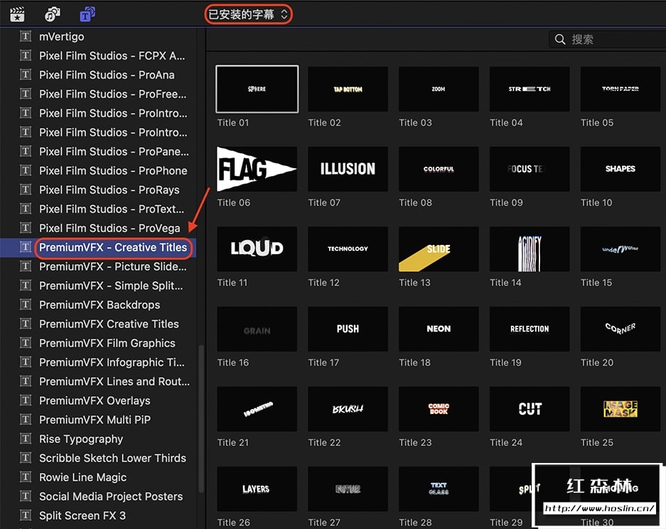Image resolution: width=666 pixels, height=529 pixels.
Task: Select the Title 19 REFLECTION thumbnail
Action: [530, 329]
